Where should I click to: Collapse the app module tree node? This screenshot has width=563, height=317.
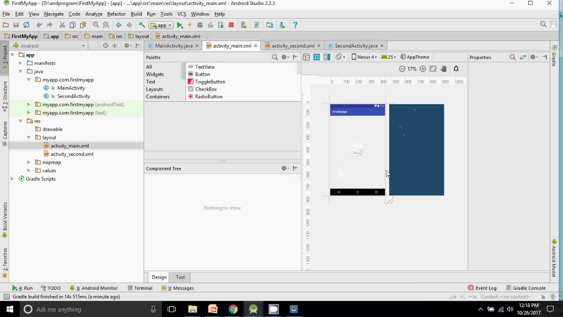(12, 55)
